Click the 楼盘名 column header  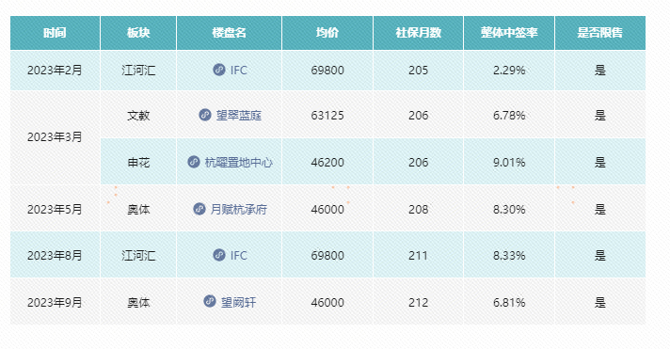[229, 33]
